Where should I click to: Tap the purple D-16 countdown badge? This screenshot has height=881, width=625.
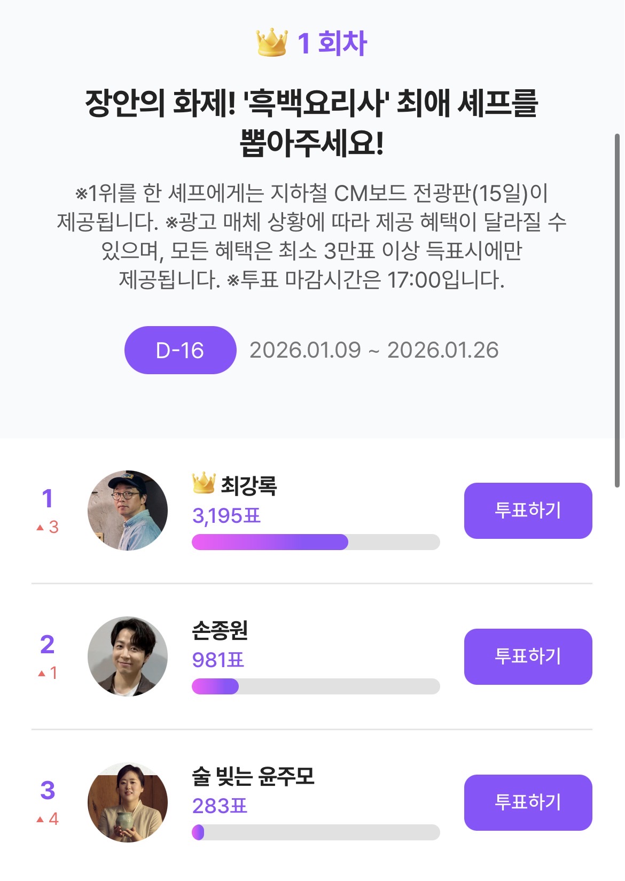coord(180,350)
